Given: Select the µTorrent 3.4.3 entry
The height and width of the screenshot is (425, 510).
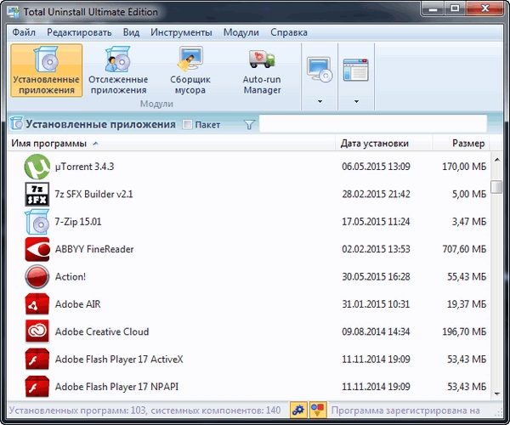Looking at the screenshot, I should (x=84, y=166).
